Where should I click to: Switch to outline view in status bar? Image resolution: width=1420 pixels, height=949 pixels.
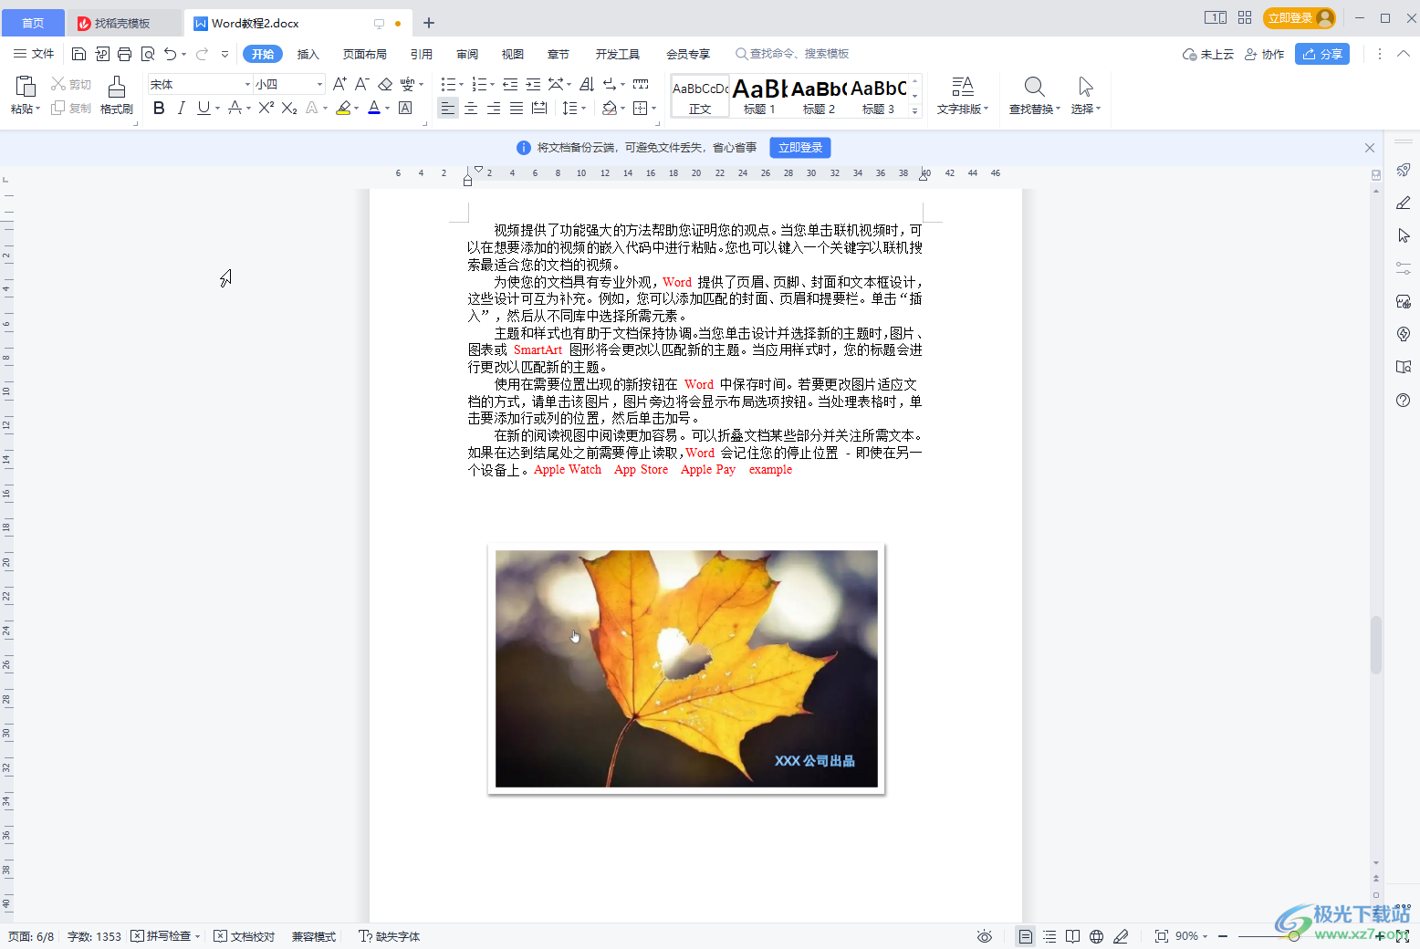1049,936
